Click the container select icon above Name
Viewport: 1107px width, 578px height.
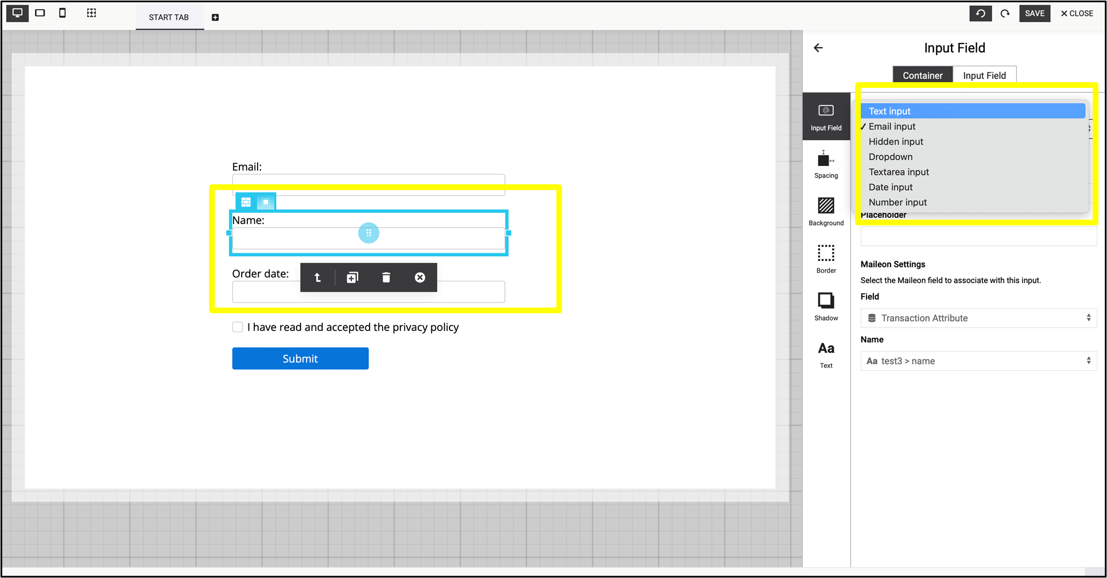coord(266,202)
